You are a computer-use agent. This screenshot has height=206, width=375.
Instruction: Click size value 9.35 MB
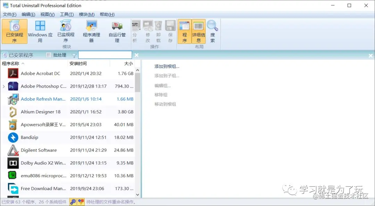(125, 163)
